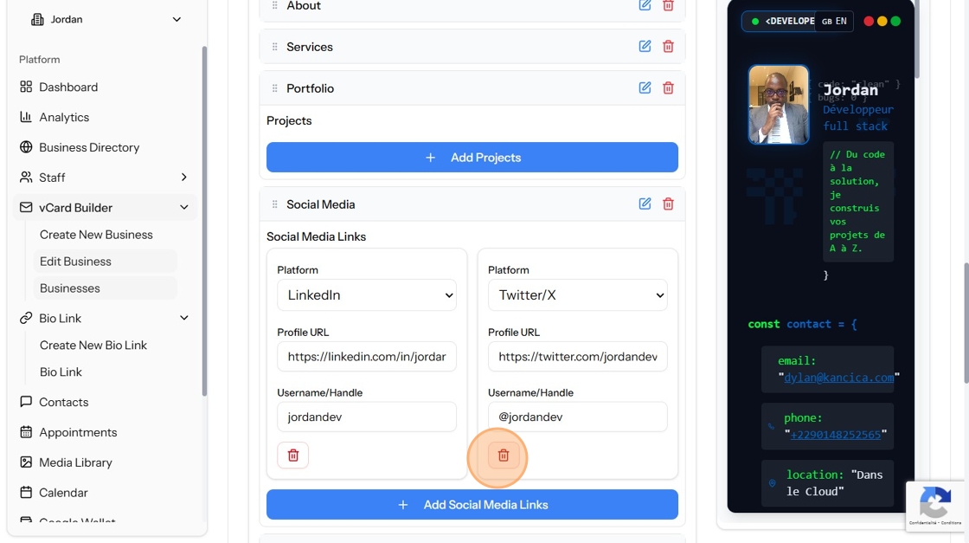The image size is (969, 543).
Task: Delete the Portfolio section trash icon
Action: tap(668, 87)
